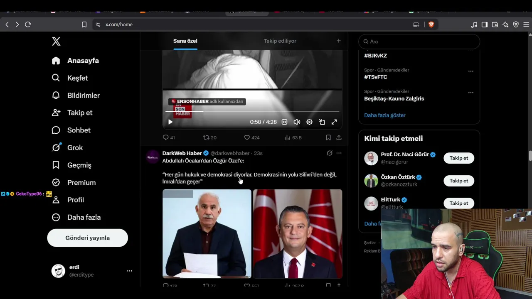Follow Prof. Dr. Naci Görür
Viewport: 532px width, 299px height.
(459, 158)
